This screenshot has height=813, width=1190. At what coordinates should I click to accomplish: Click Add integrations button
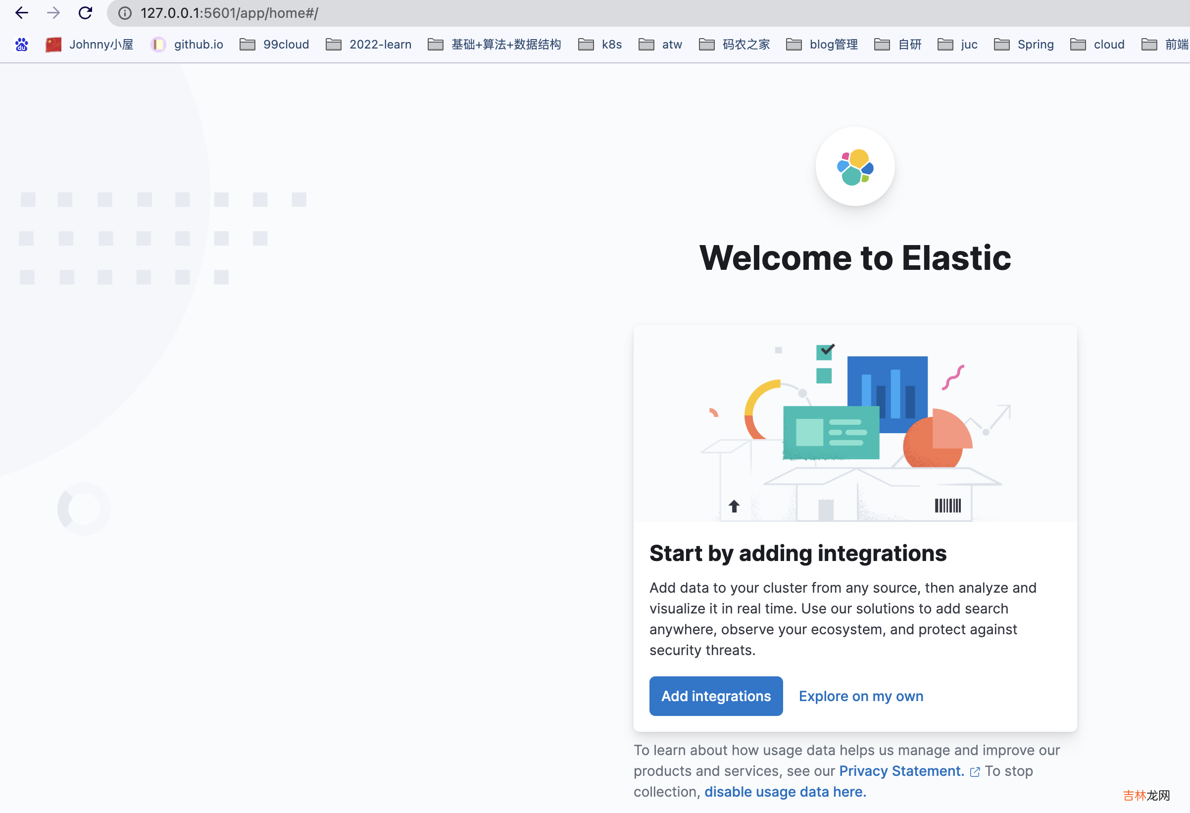point(715,696)
